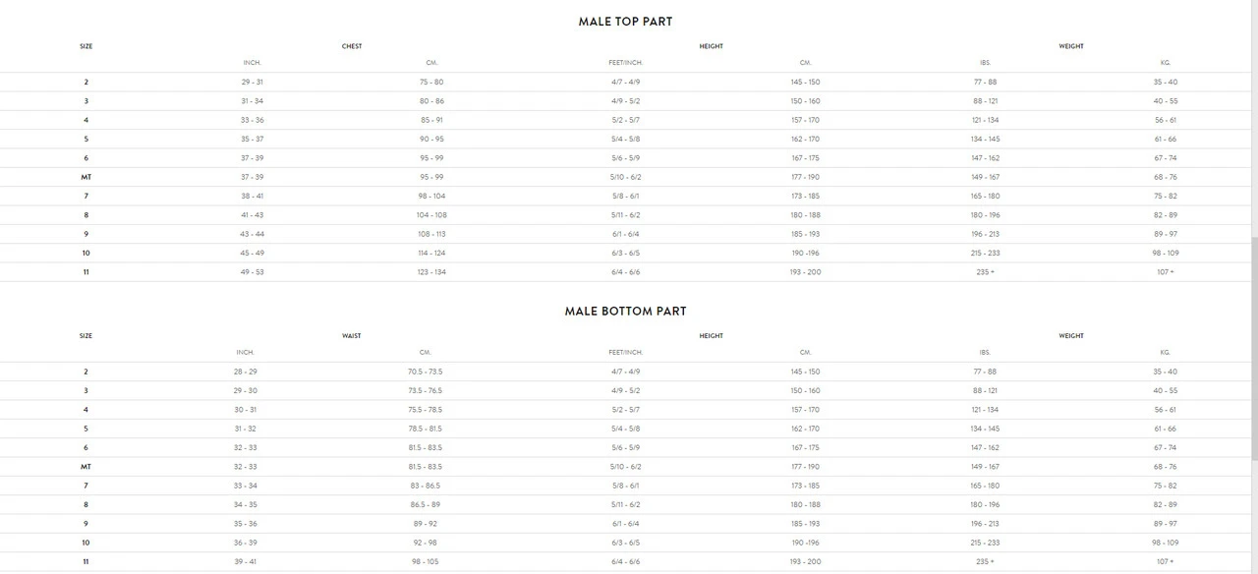This screenshot has height=574, width=1258.
Task: Select size MT row label in Male Top Part
Action: (x=86, y=177)
